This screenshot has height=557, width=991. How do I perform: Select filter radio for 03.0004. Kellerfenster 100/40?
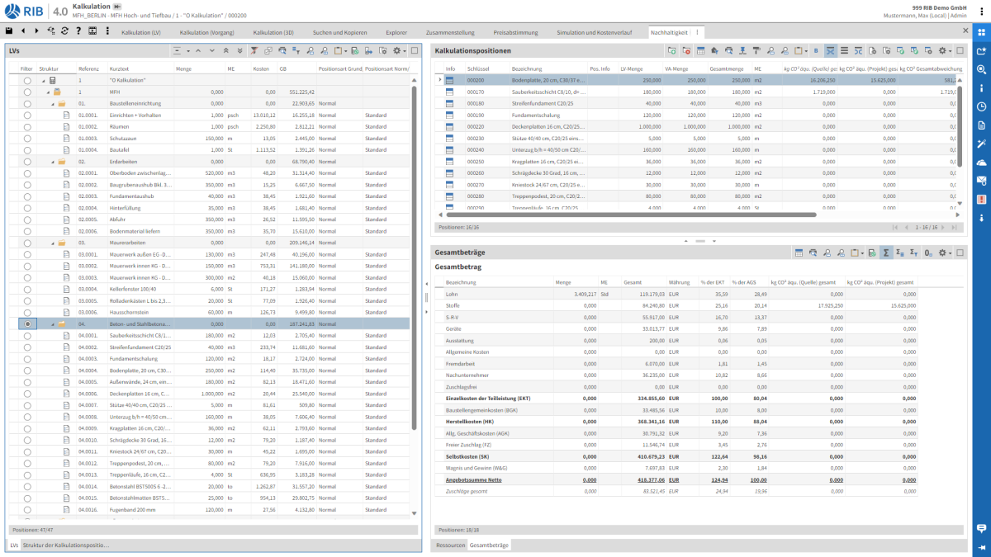[27, 290]
